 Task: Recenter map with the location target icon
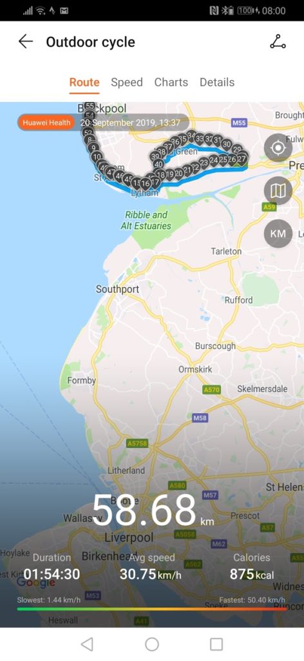278,148
